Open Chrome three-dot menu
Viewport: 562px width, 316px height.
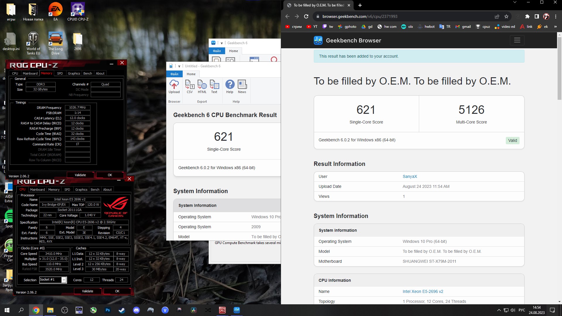pos(556,16)
